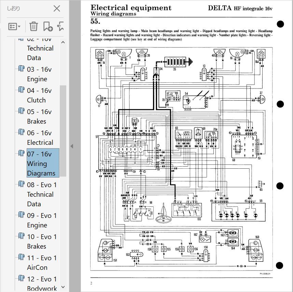
Task: Close the bookmarks panel
Action: click(x=57, y=9)
